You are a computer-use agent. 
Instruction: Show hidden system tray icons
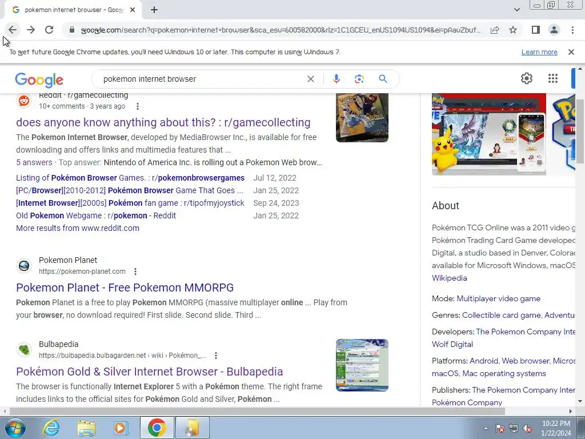(x=486, y=428)
